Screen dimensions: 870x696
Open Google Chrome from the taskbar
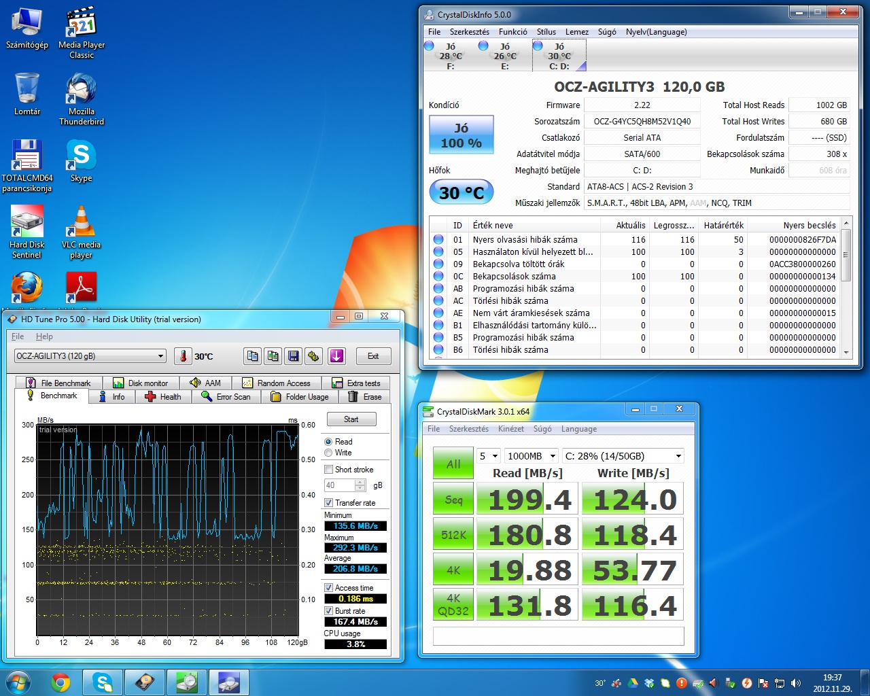pos(61,682)
